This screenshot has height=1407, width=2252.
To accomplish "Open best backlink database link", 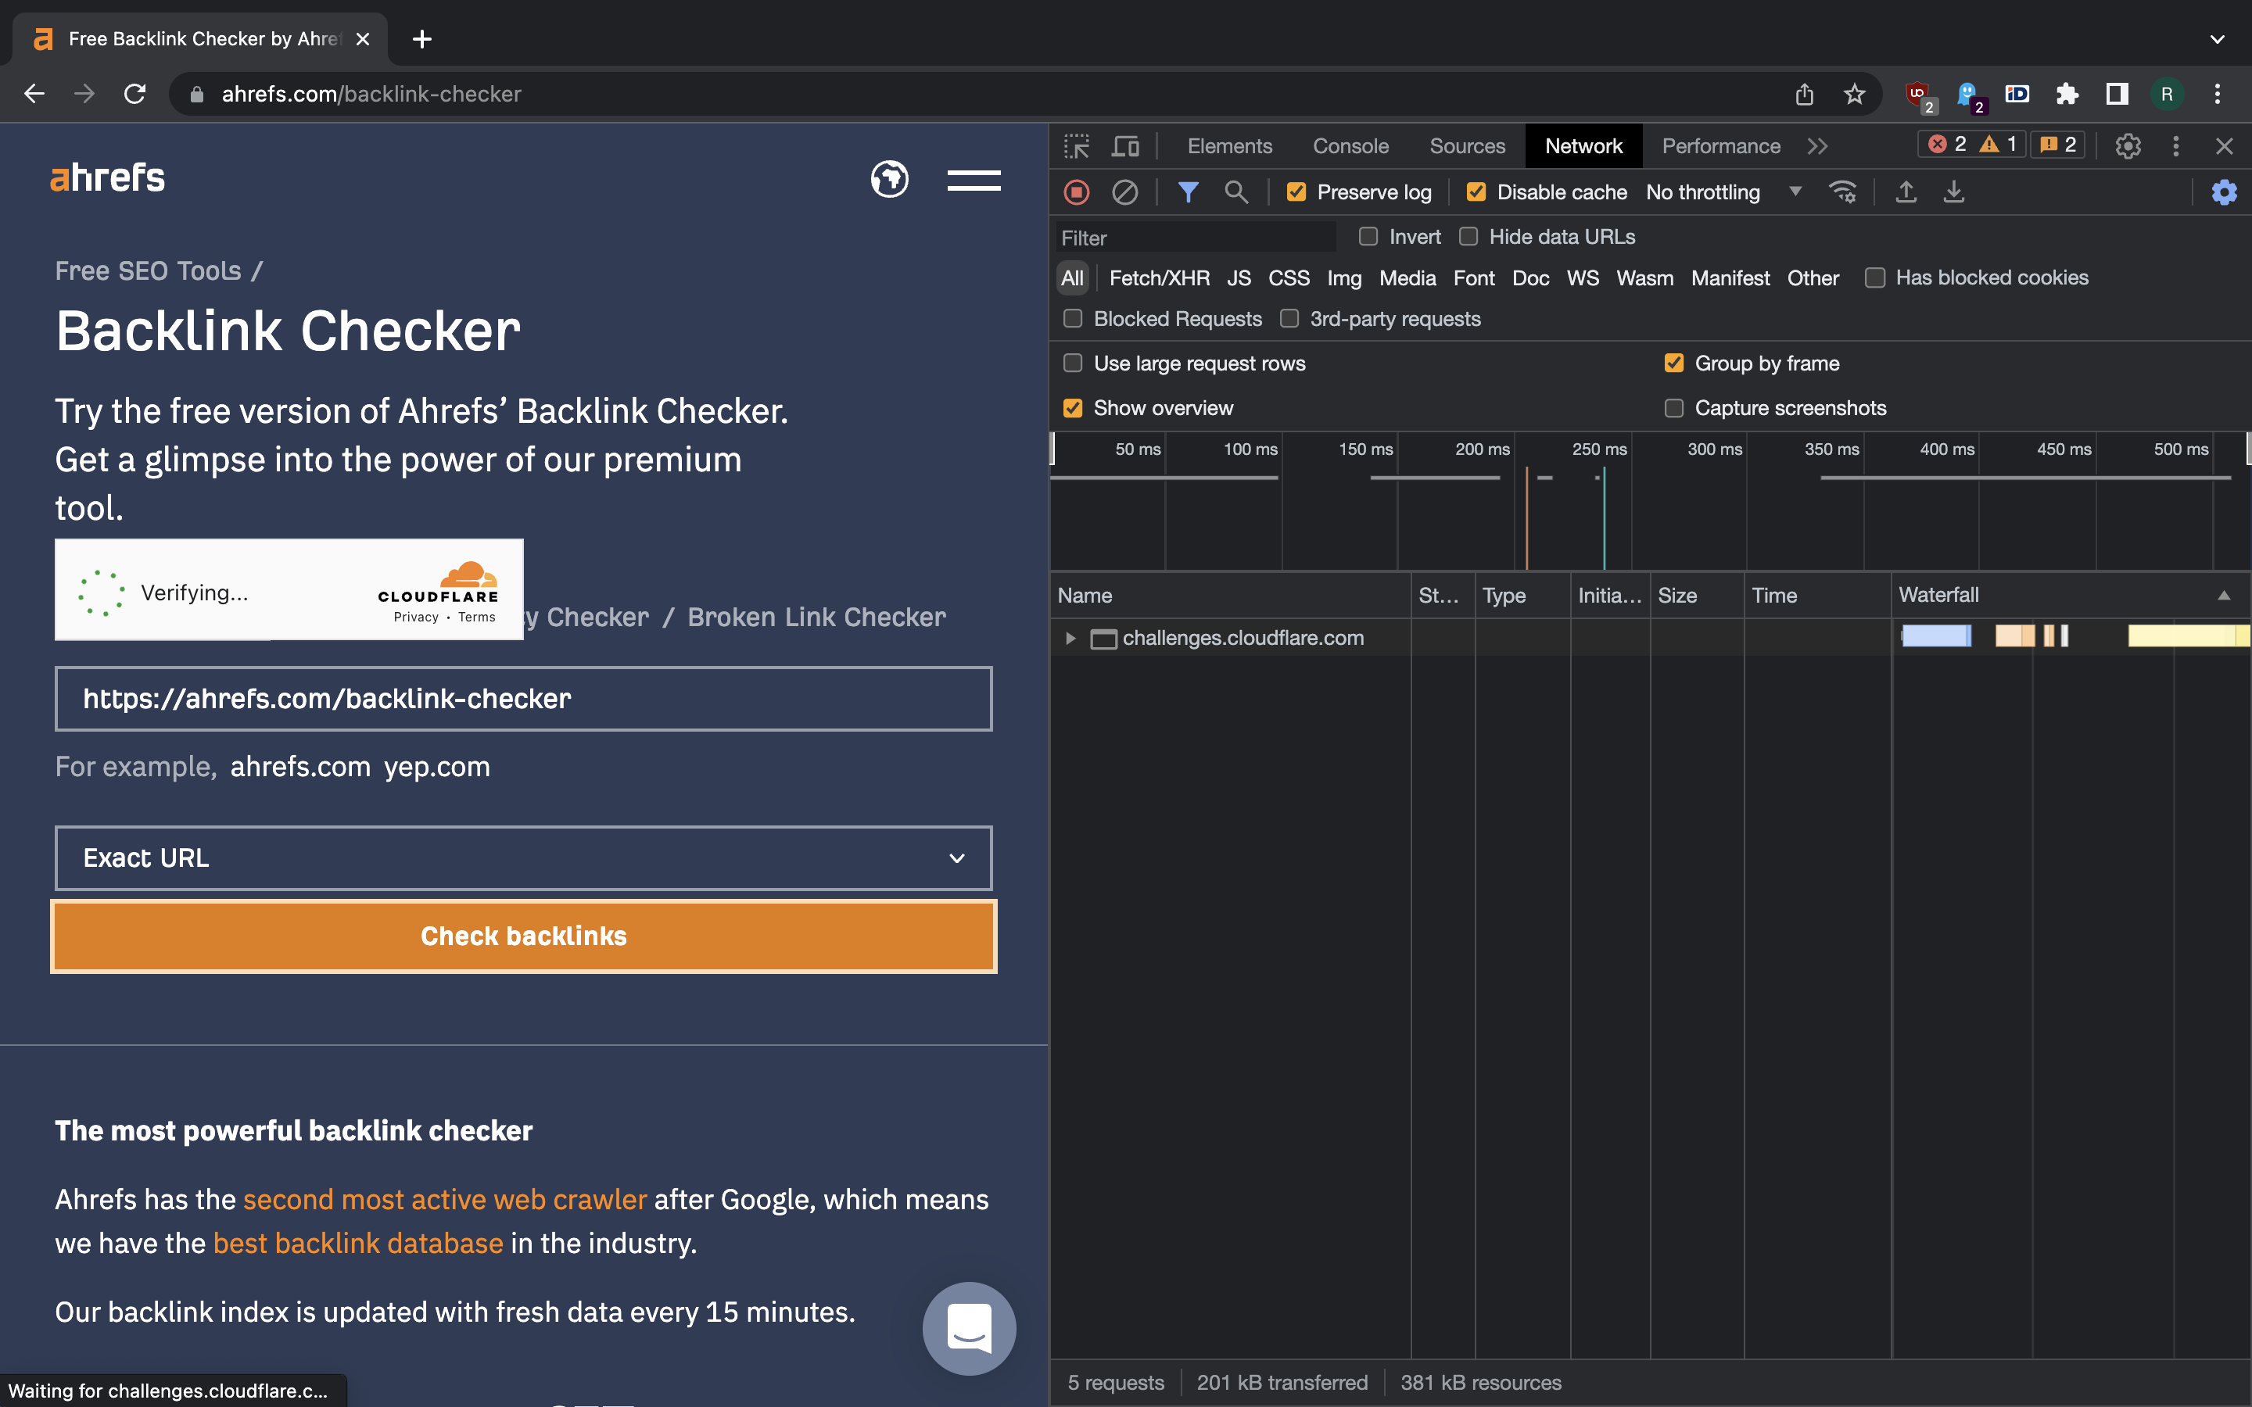I will click(x=358, y=1243).
